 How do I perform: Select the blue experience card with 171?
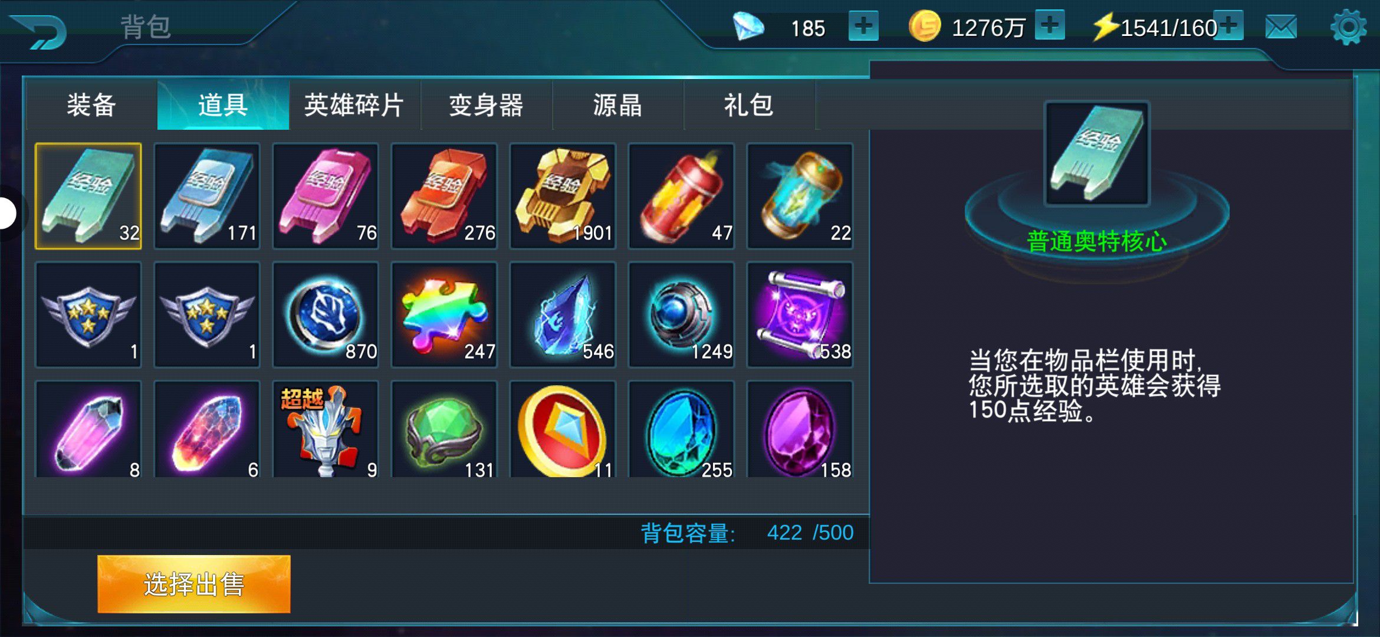pyautogui.click(x=207, y=196)
